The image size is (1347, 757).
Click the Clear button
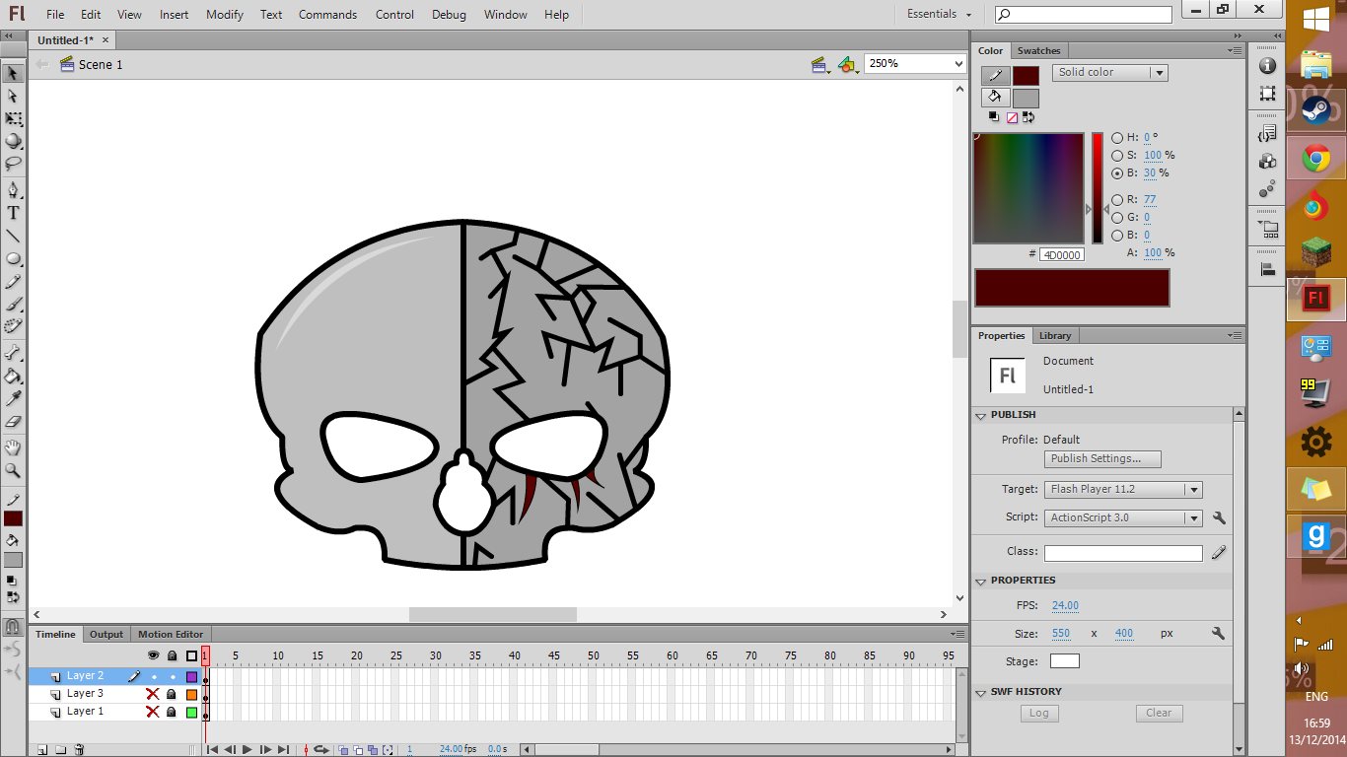pos(1159,714)
